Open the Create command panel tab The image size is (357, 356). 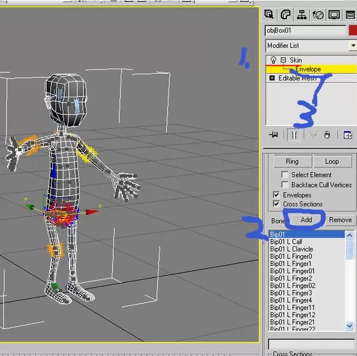pos(269,15)
